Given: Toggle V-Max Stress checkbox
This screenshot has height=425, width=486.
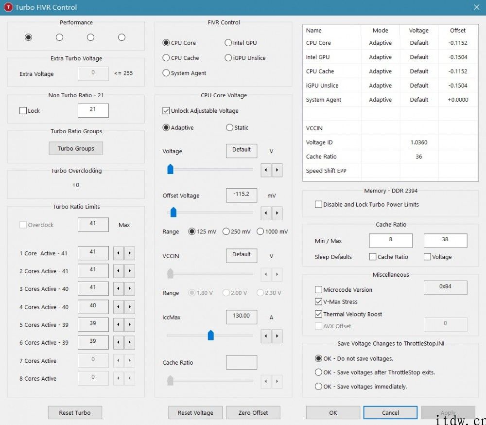Looking at the screenshot, I should (336, 301).
